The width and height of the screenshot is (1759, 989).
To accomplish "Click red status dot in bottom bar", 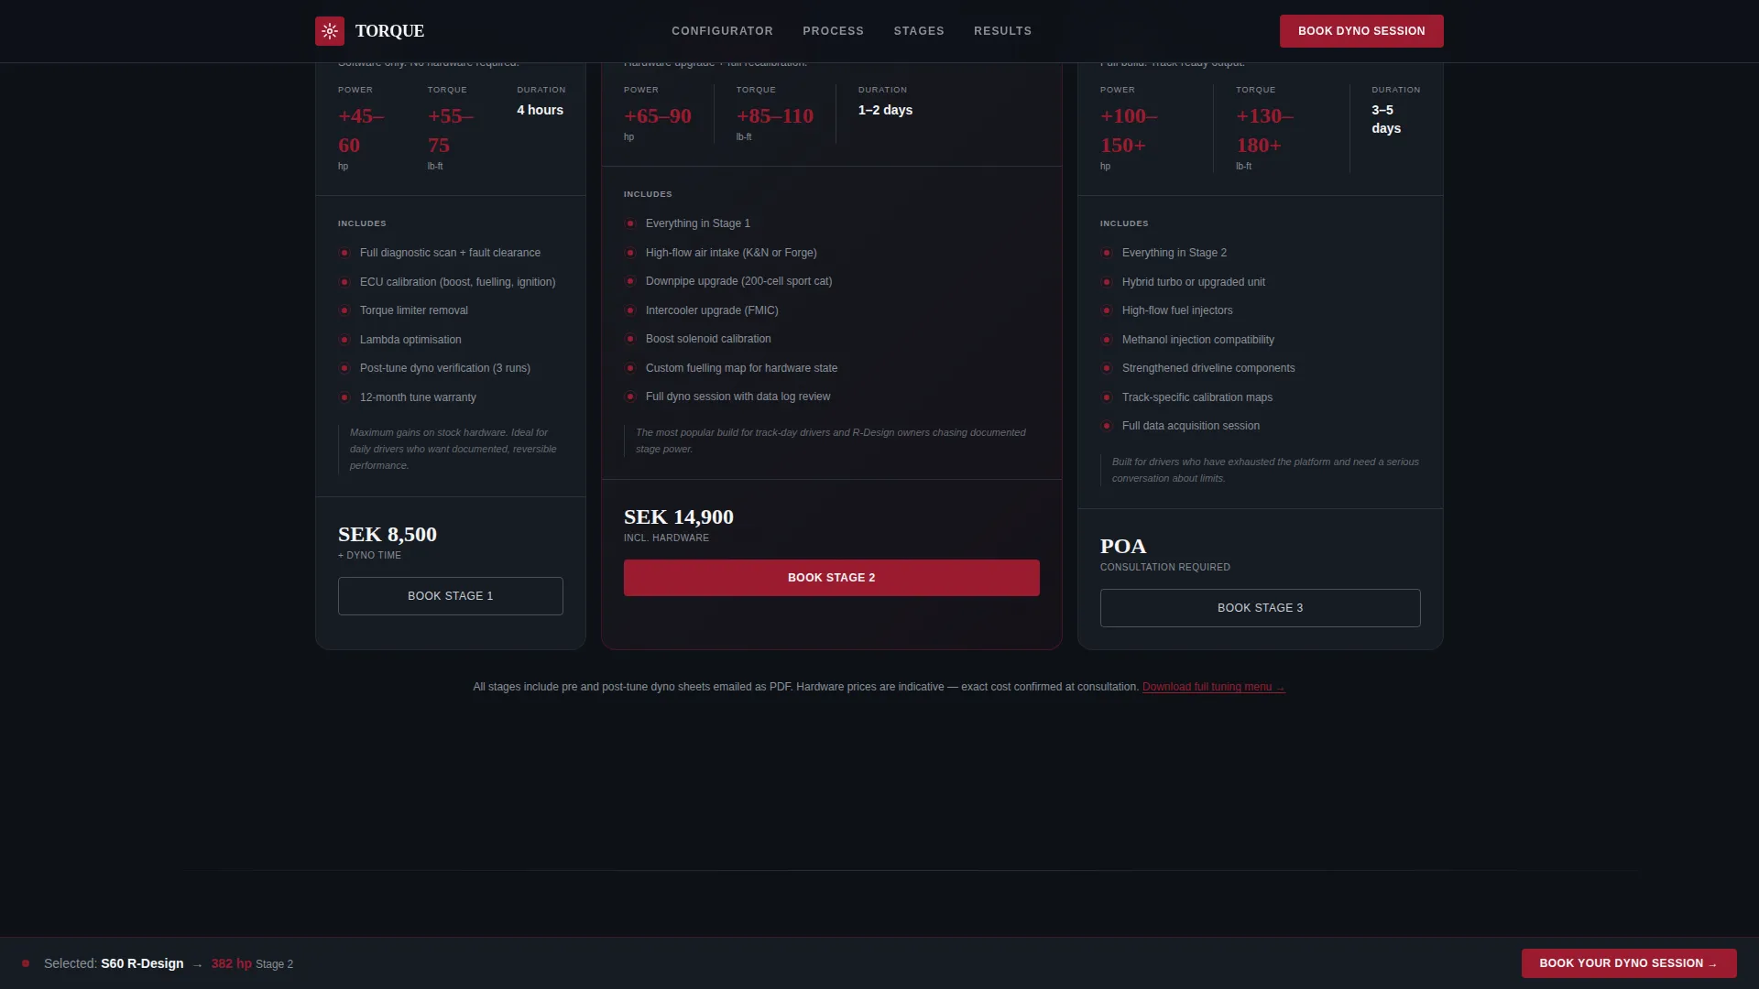I will [26, 963].
